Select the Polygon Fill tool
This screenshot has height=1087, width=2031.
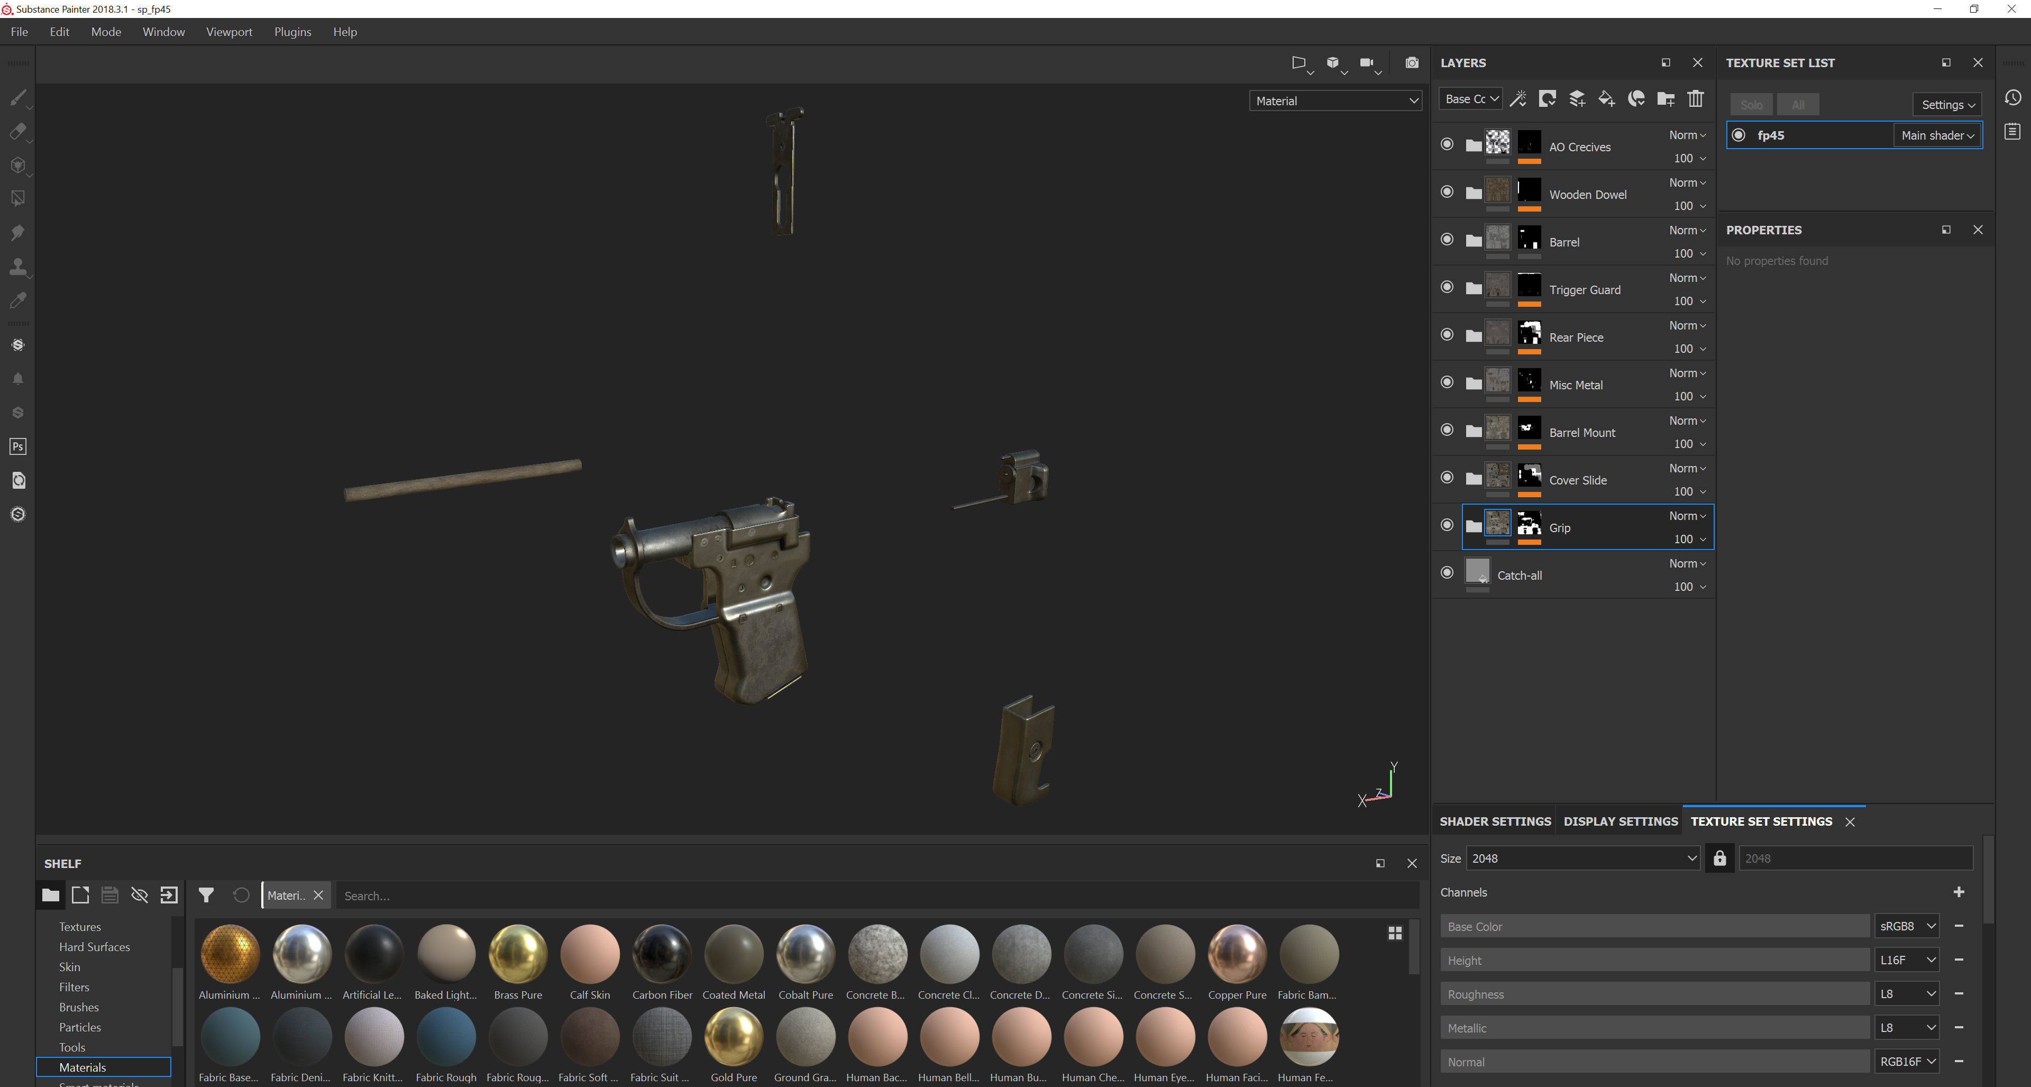tap(17, 199)
